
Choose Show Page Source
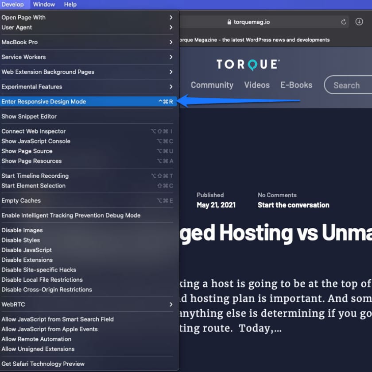87,151
